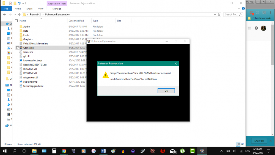Click Show all in browser downloads bar
Screen dimensions: 275x155
(259, 141)
